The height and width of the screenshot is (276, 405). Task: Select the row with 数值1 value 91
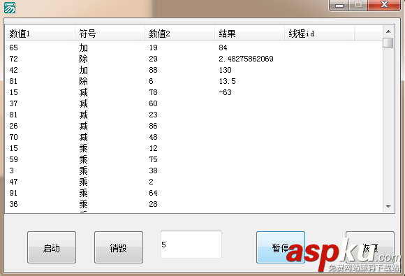[193, 193]
